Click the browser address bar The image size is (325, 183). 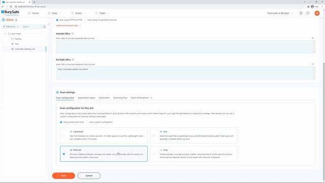coord(159,7)
